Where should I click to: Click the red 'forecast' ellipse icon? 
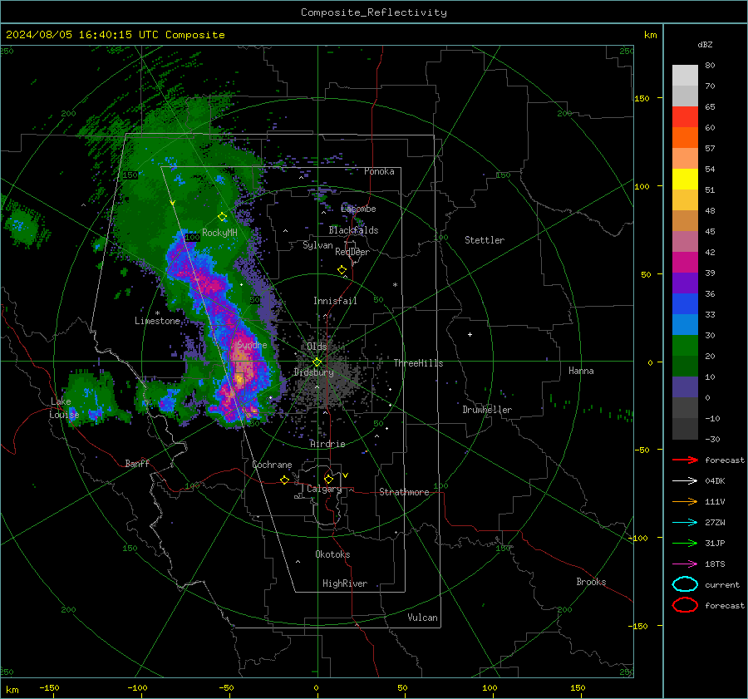click(x=685, y=605)
